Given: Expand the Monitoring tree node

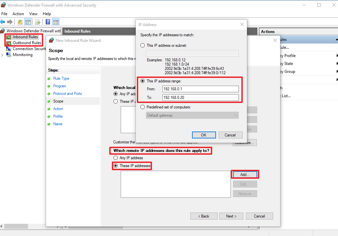Looking at the screenshot, I should (x=2, y=55).
